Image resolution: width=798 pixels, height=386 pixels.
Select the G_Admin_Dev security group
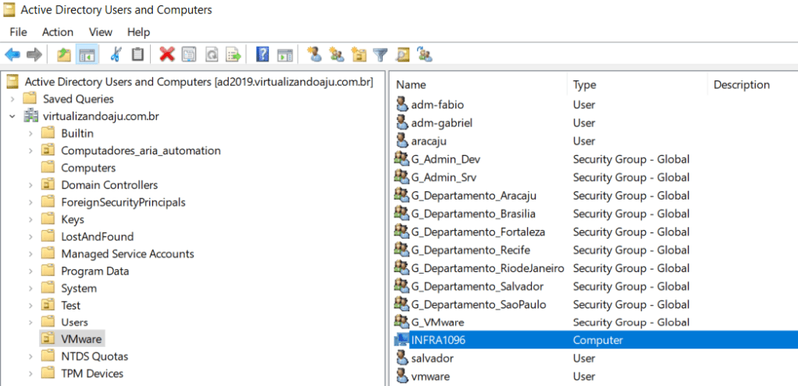tap(451, 159)
